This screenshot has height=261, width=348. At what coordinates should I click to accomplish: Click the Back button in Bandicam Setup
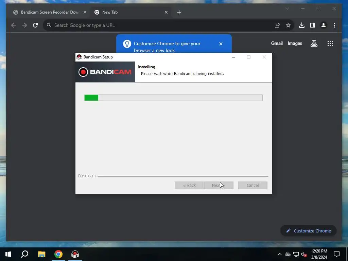pos(189,185)
